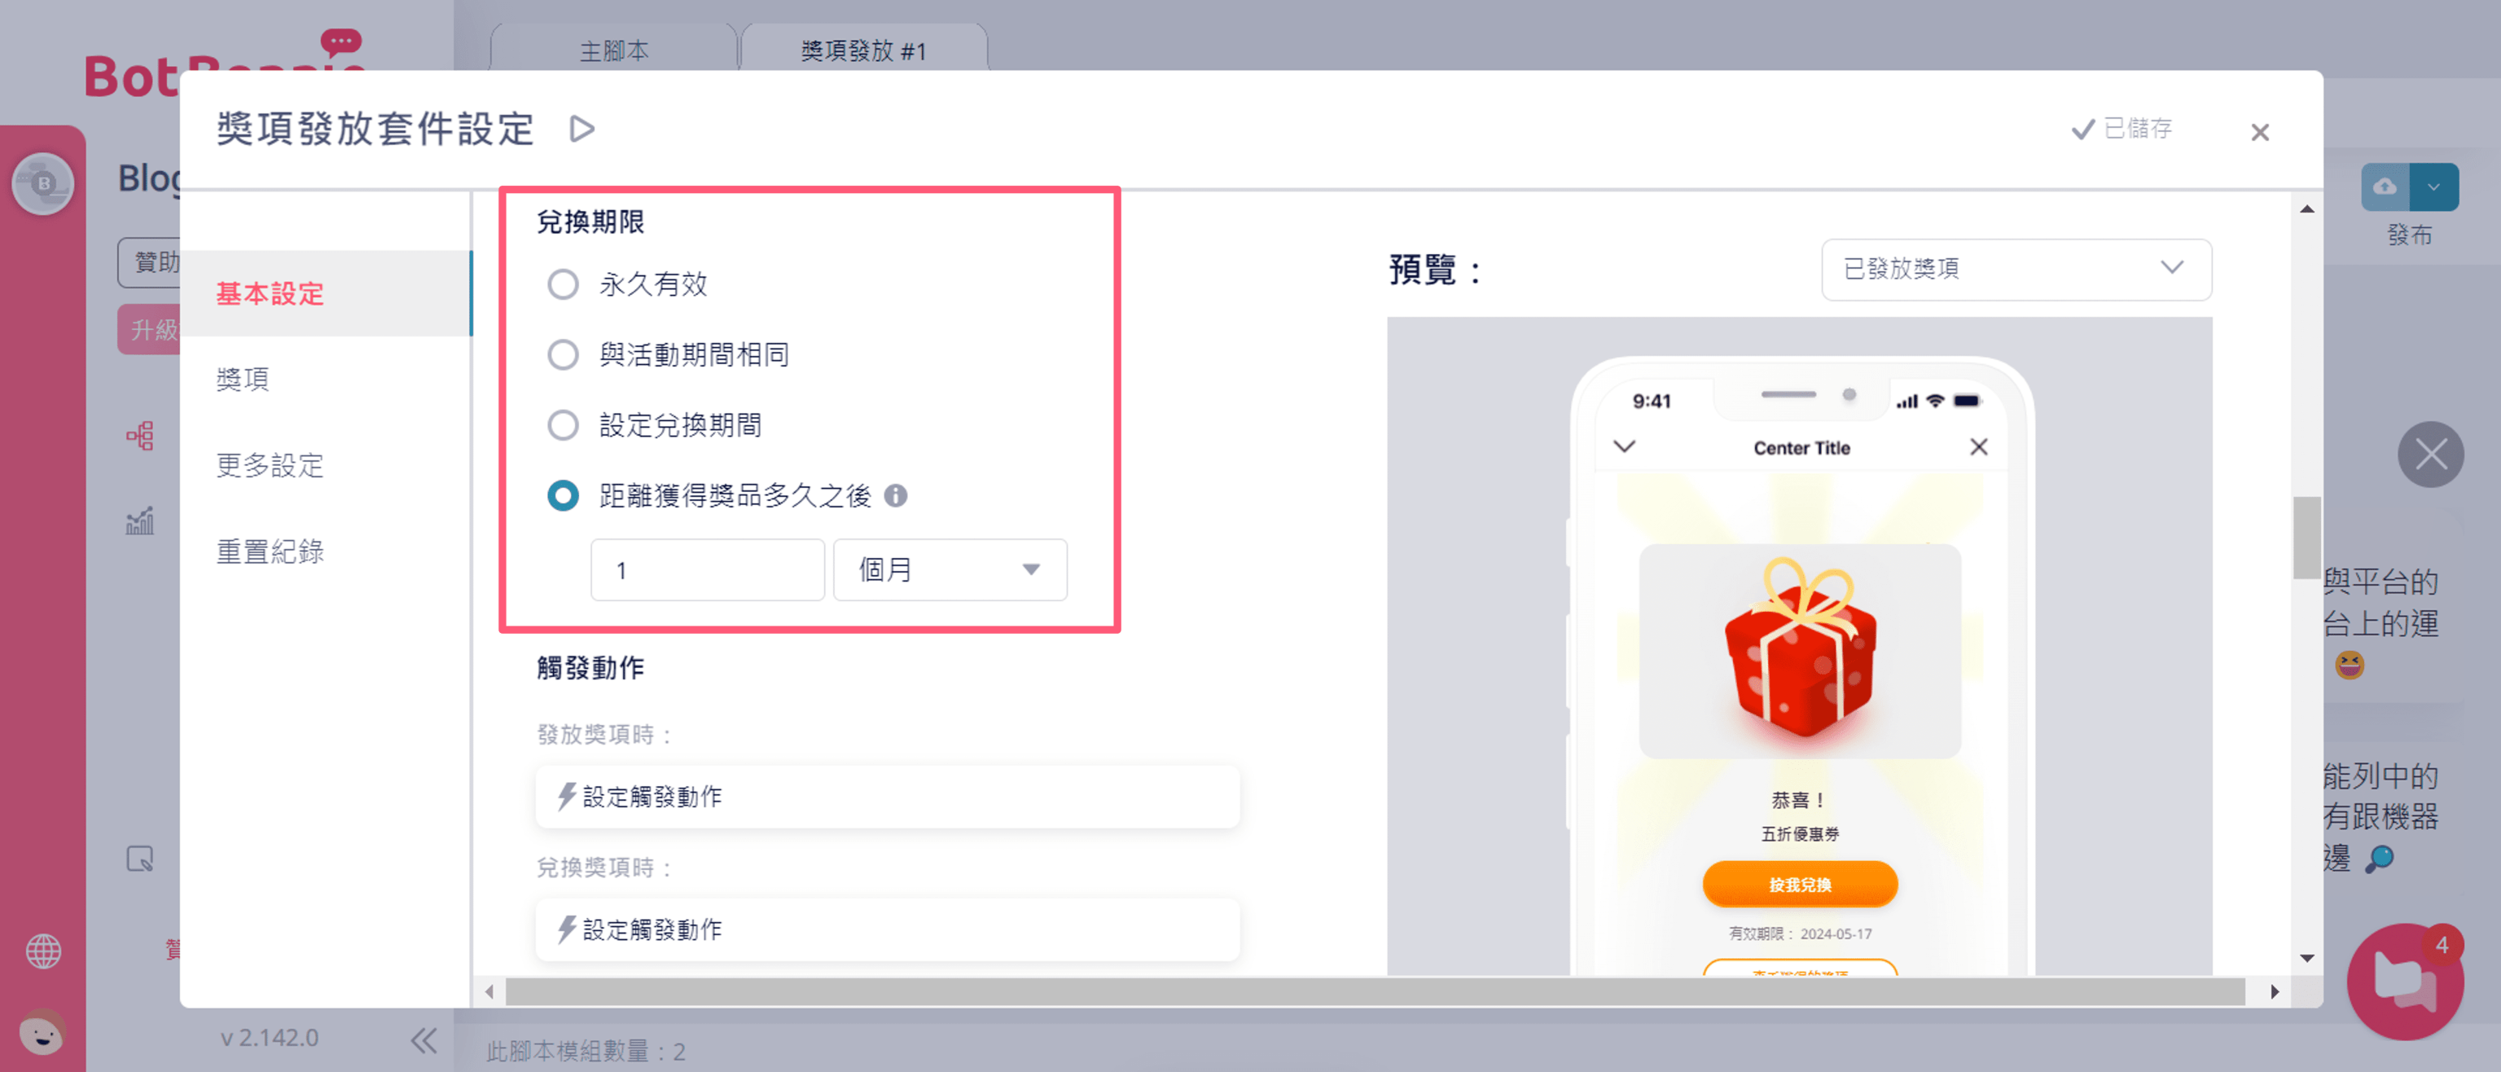
Task: Open the flow chart icon in sidebar
Action: (x=140, y=436)
